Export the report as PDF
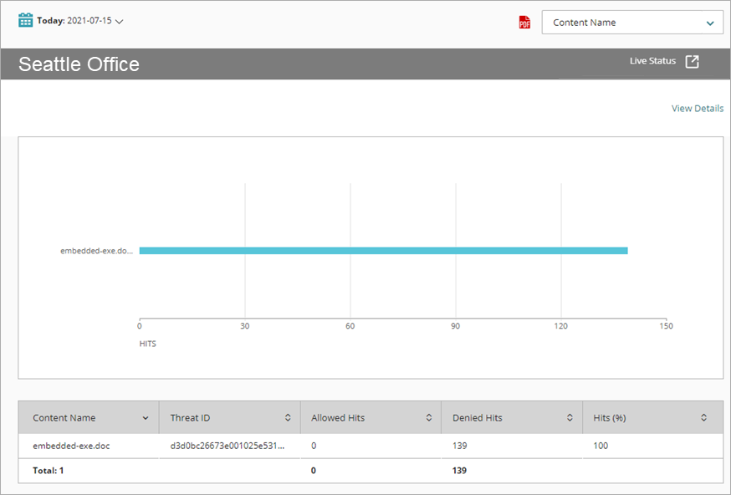The image size is (731, 495). point(524,23)
